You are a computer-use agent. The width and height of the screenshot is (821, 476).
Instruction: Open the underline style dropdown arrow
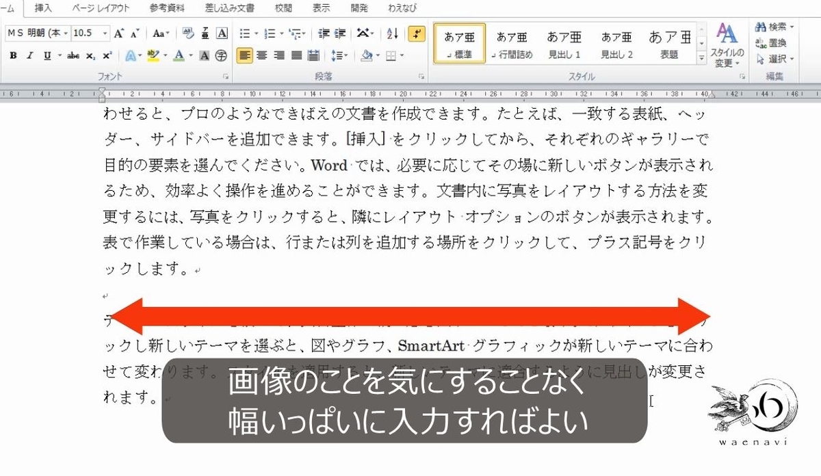coord(60,55)
